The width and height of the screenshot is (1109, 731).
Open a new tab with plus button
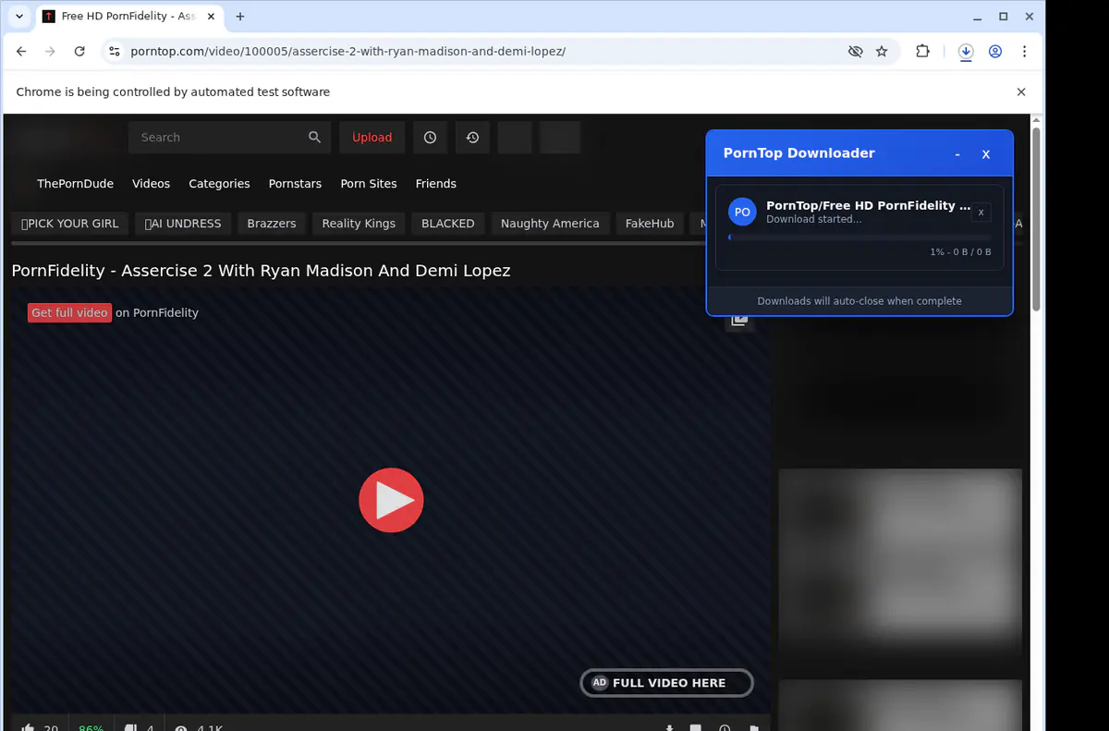[x=240, y=17]
